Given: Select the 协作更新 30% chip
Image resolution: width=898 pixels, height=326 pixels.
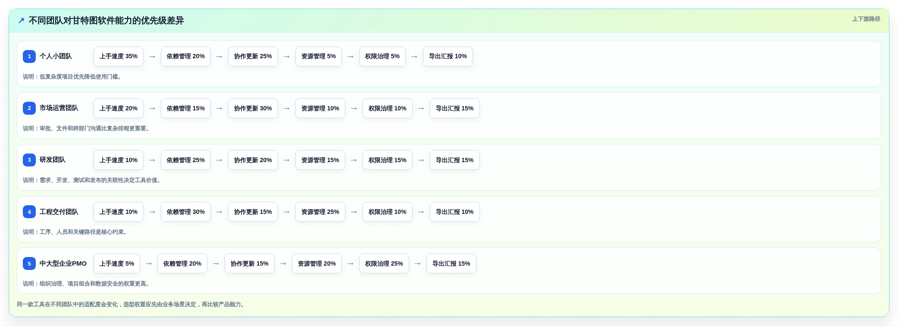Looking at the screenshot, I should tap(253, 108).
